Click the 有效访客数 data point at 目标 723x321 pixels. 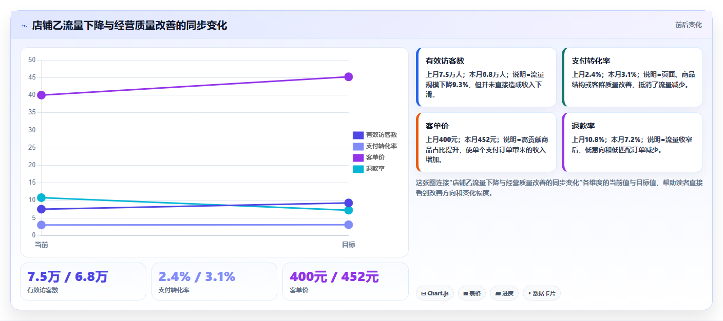(349, 203)
